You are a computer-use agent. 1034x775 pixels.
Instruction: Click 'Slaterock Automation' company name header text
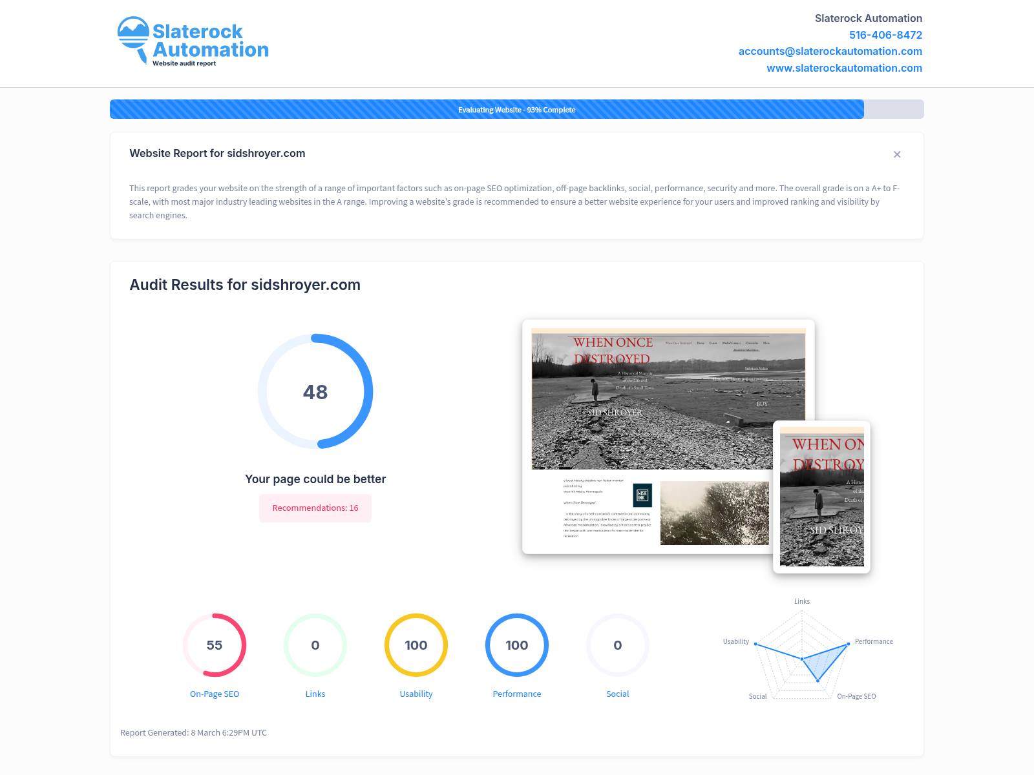tap(869, 18)
